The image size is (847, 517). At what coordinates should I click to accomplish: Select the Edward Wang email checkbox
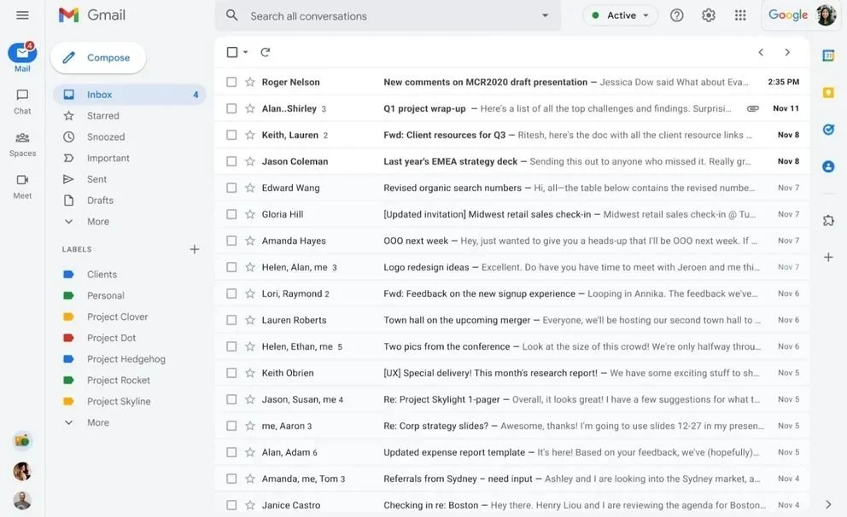click(231, 188)
